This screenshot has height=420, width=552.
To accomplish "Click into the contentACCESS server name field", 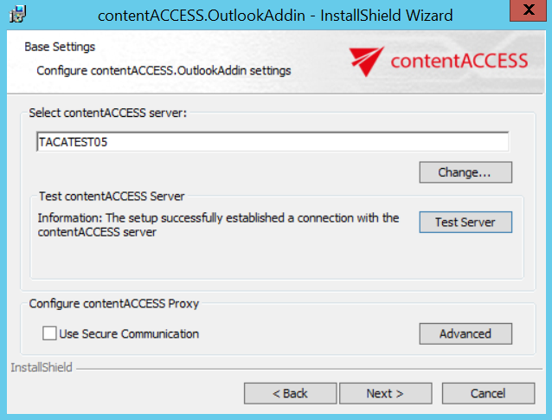I will 272,142.
